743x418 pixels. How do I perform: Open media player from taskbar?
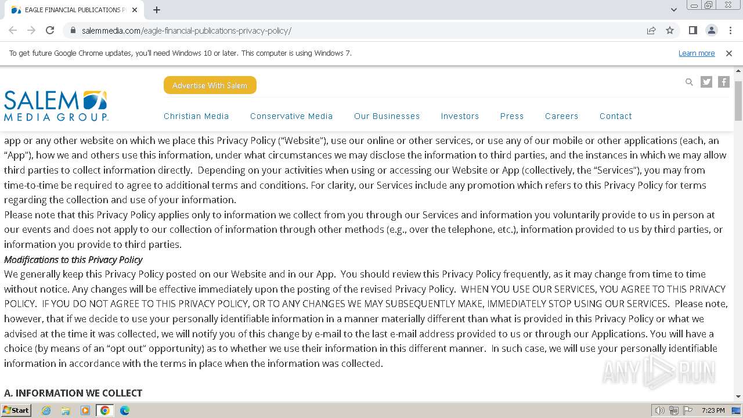coord(85,410)
